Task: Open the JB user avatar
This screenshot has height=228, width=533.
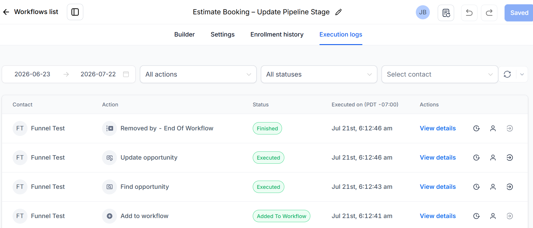Action: [423, 12]
